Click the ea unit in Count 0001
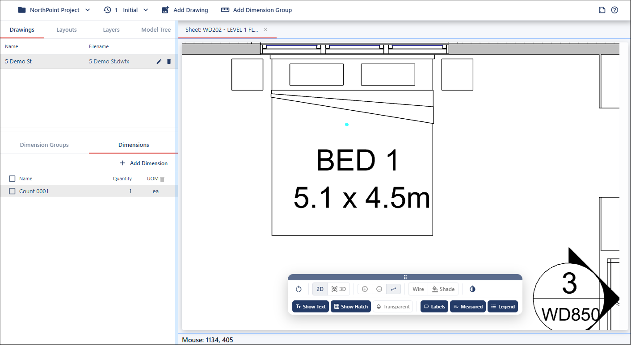Screen dimensions: 631x345 click(x=156, y=191)
